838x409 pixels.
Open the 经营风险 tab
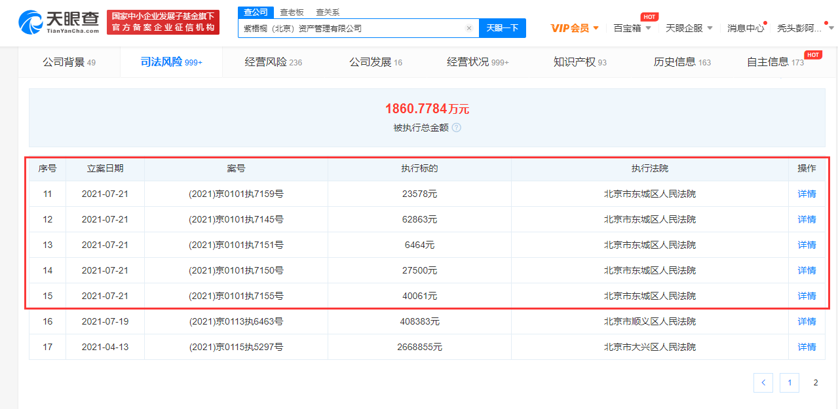pos(273,62)
